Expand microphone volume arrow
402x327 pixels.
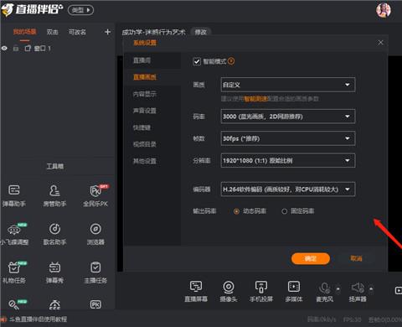[x=338, y=288]
